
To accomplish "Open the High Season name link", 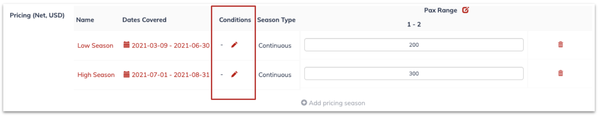I will pos(96,75).
